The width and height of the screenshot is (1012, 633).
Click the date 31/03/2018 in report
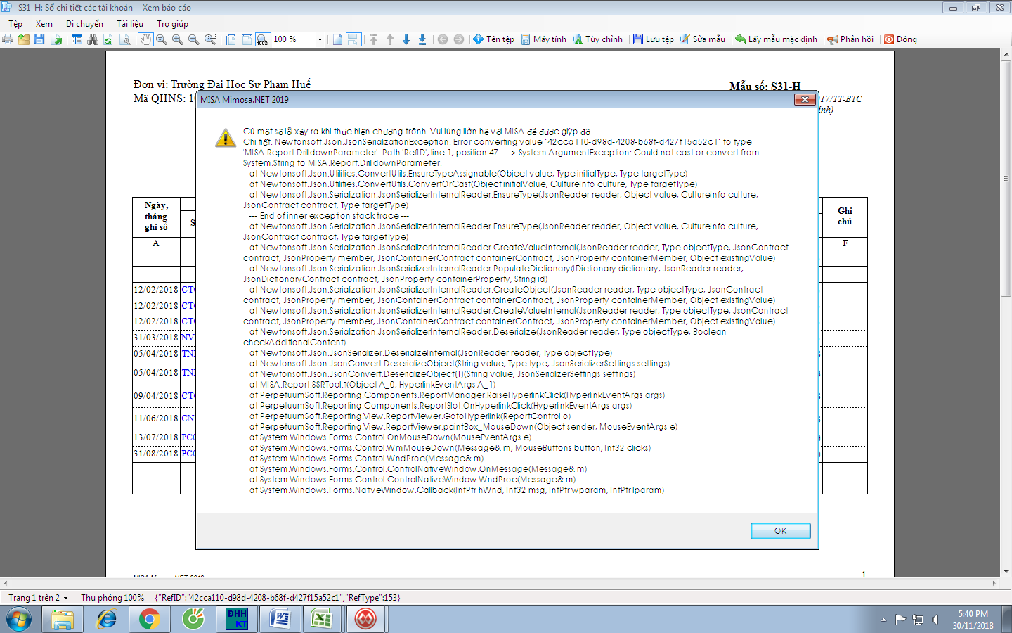tap(156, 338)
